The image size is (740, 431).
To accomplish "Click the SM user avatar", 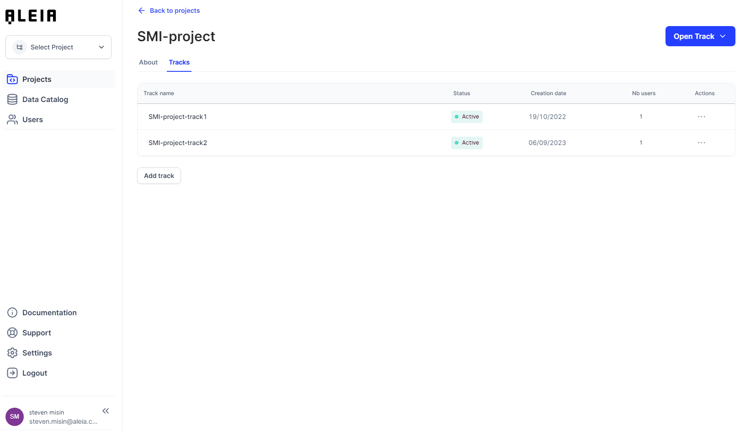I will [x=15, y=416].
